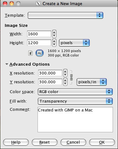Click inside the Comment text box
The width and height of the screenshot is (118, 149).
[x=75, y=120]
